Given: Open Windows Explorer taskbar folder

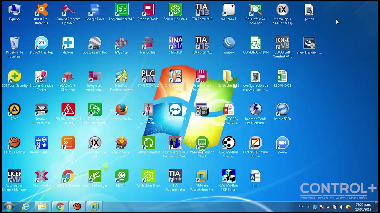Looking at the screenshot, I should (42, 206).
